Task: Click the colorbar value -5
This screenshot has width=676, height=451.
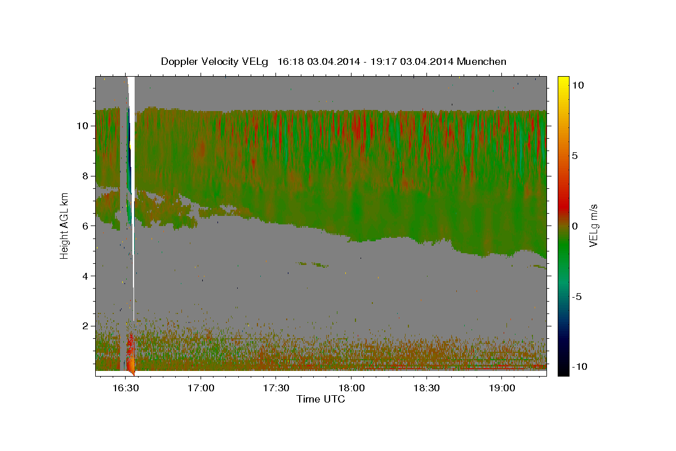Action: (579, 297)
